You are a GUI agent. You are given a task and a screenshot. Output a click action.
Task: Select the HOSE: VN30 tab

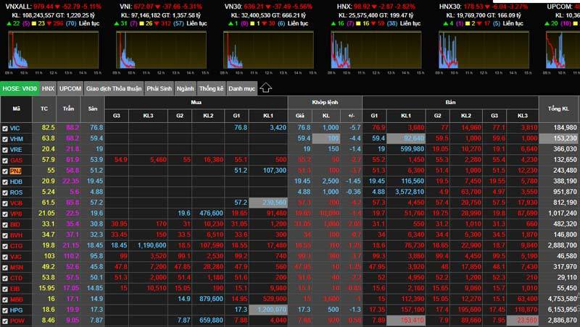[x=20, y=88]
